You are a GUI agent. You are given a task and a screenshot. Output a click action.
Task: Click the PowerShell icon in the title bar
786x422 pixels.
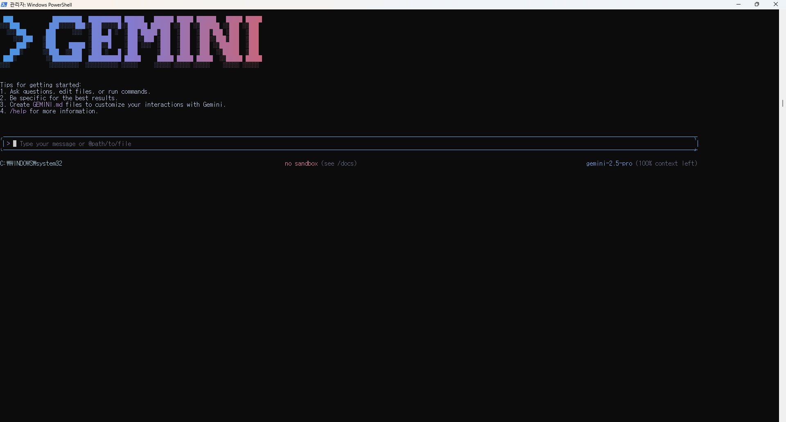coord(5,4)
